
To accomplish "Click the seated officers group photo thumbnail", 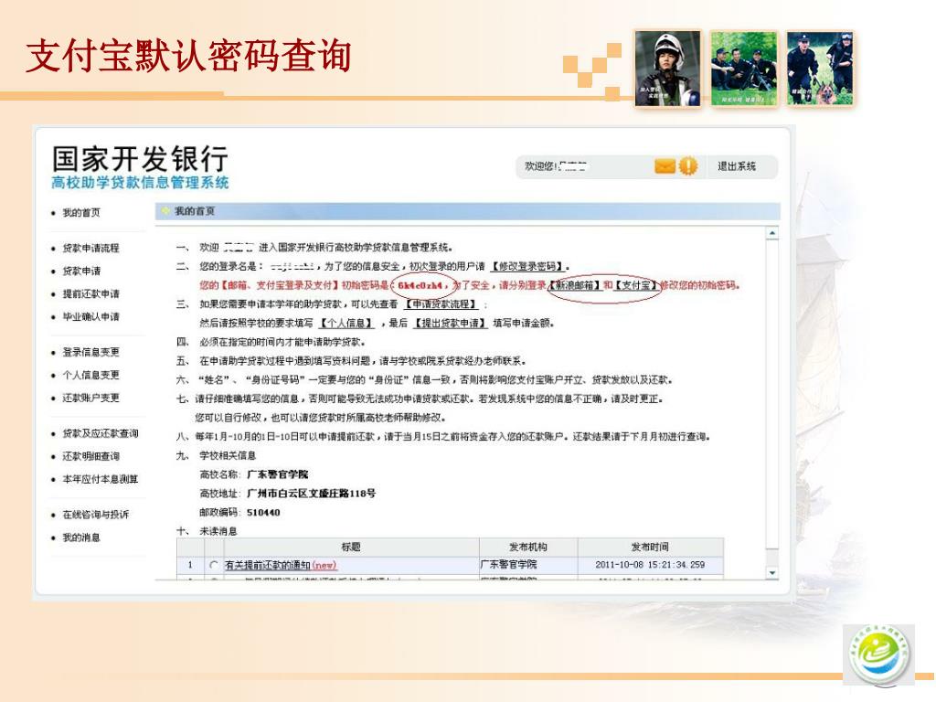I will 744,69.
